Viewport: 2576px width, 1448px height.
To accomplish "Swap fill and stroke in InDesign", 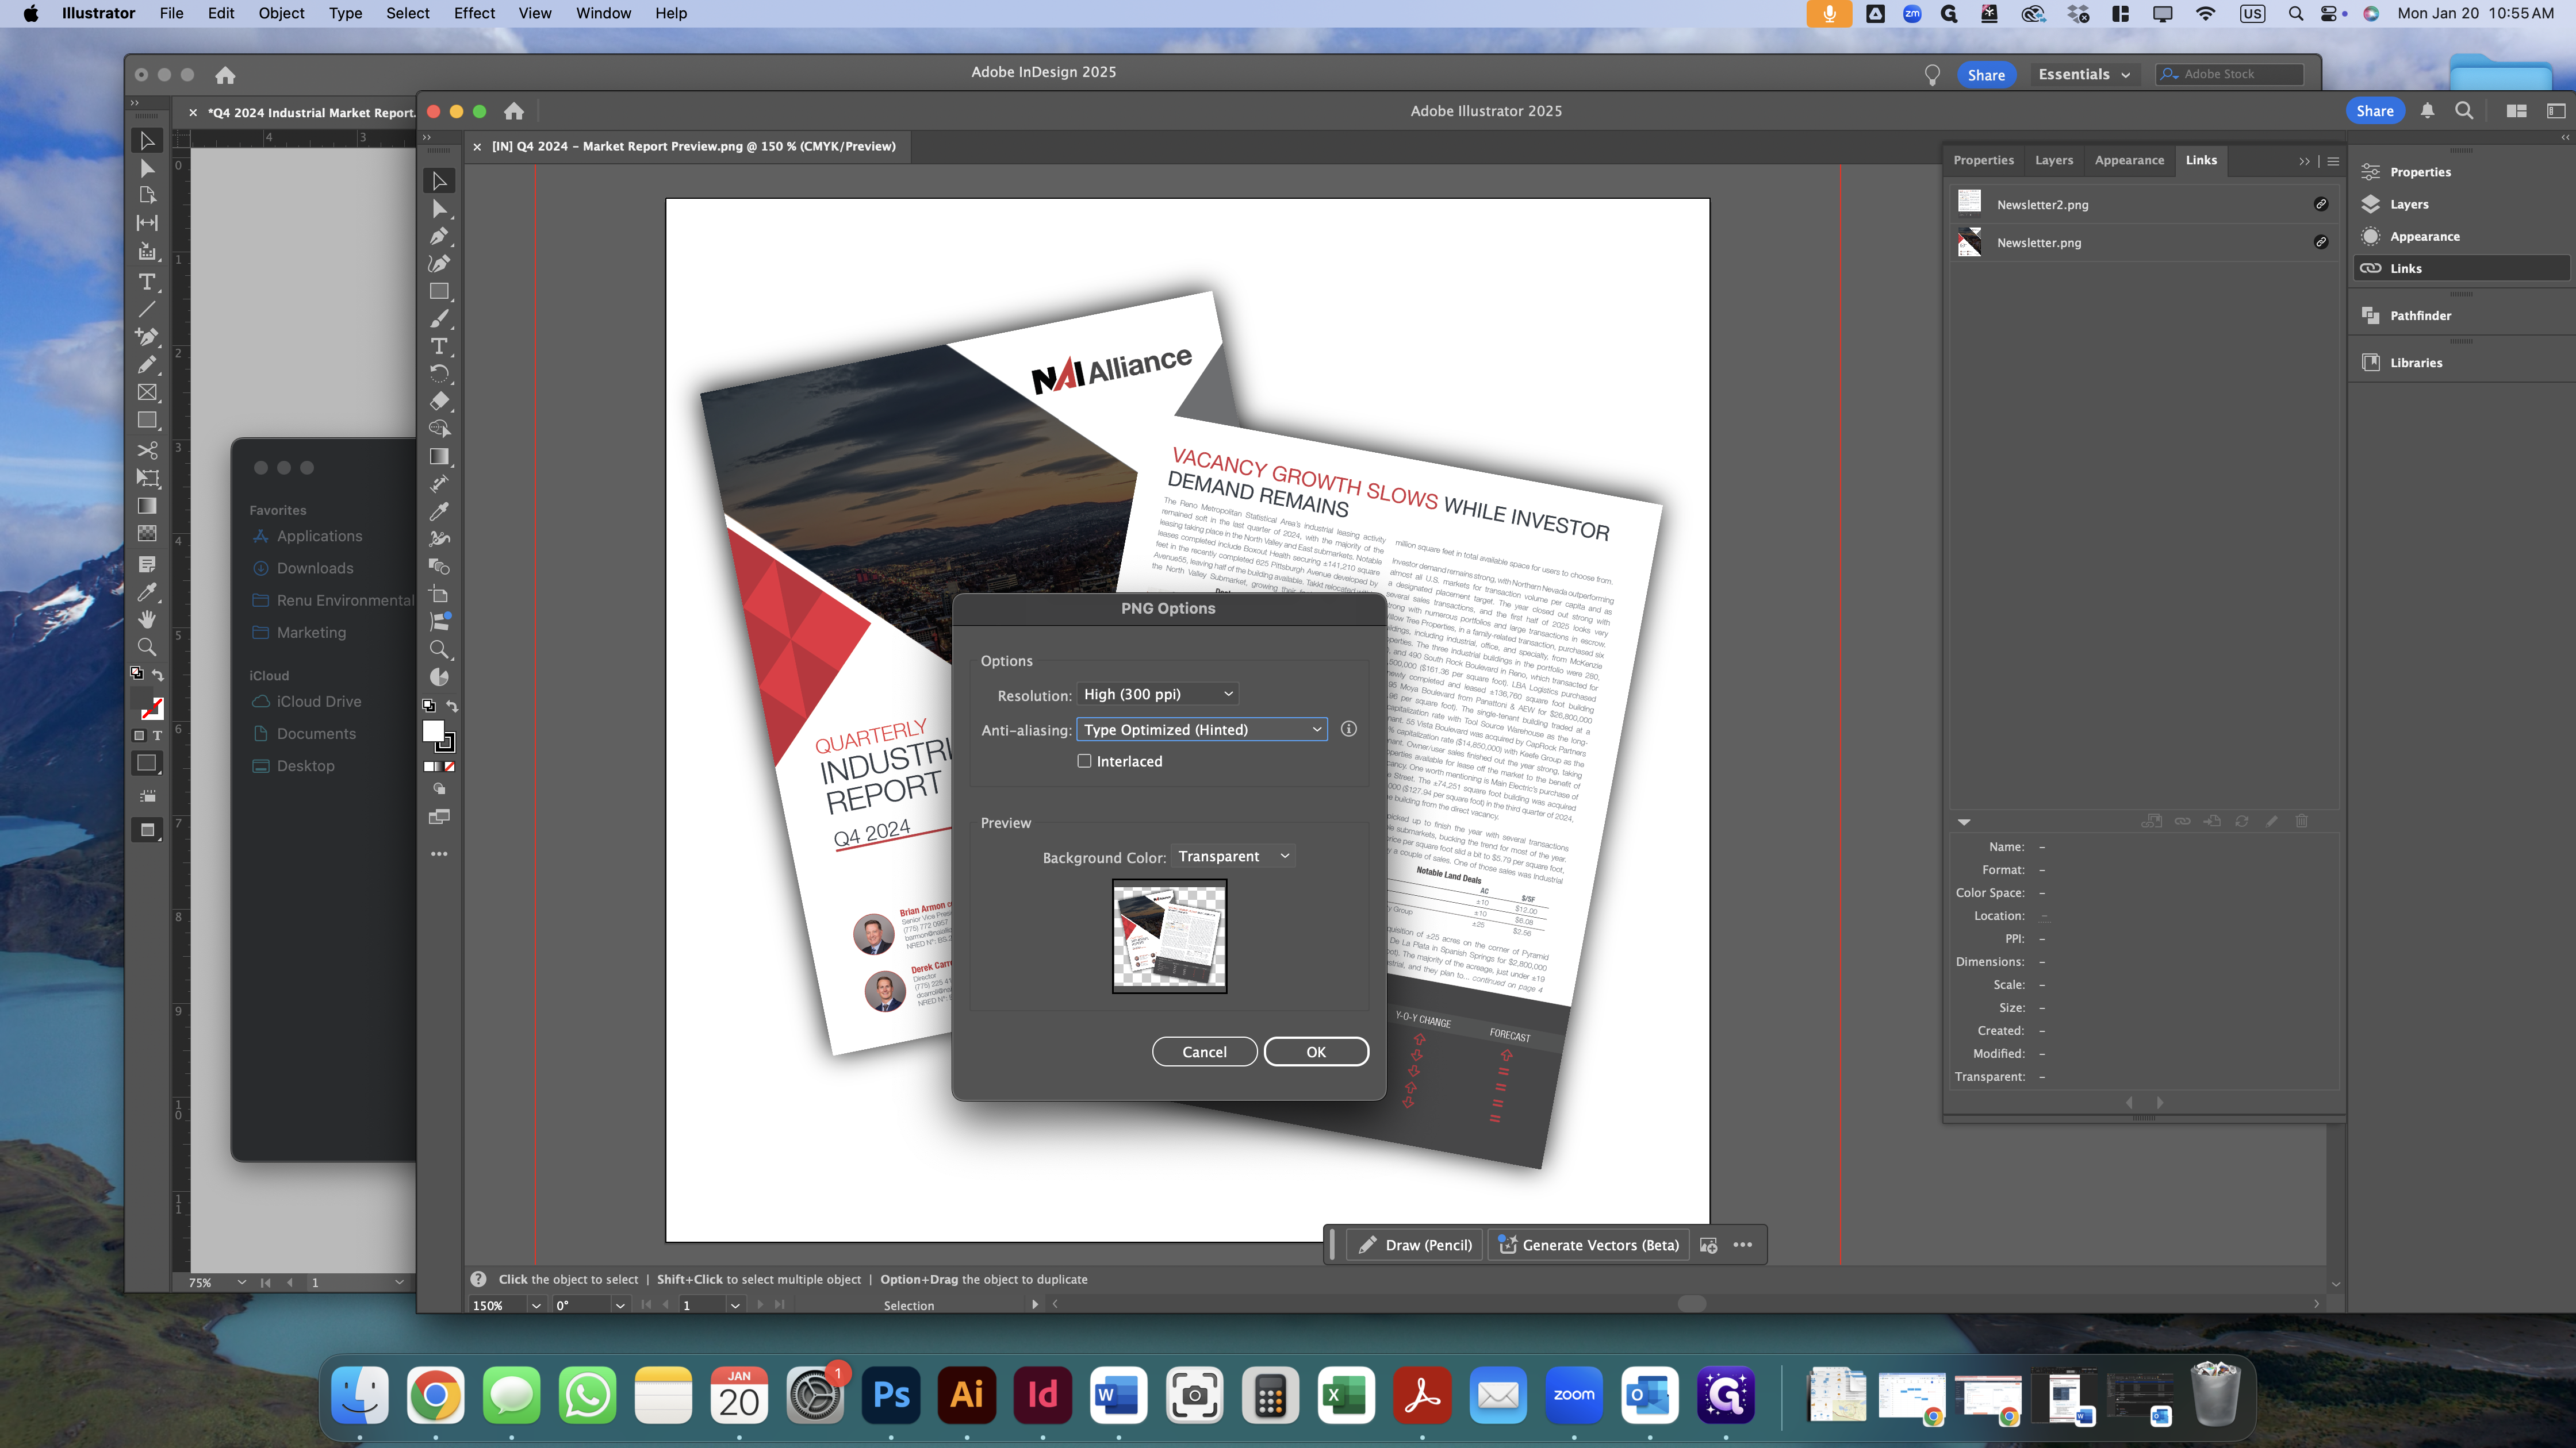I will coord(158,676).
